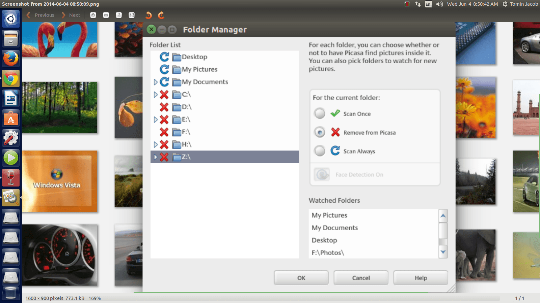Open LibreOffice Writer from launcher
Screen dimensions: 540x303
point(11,99)
